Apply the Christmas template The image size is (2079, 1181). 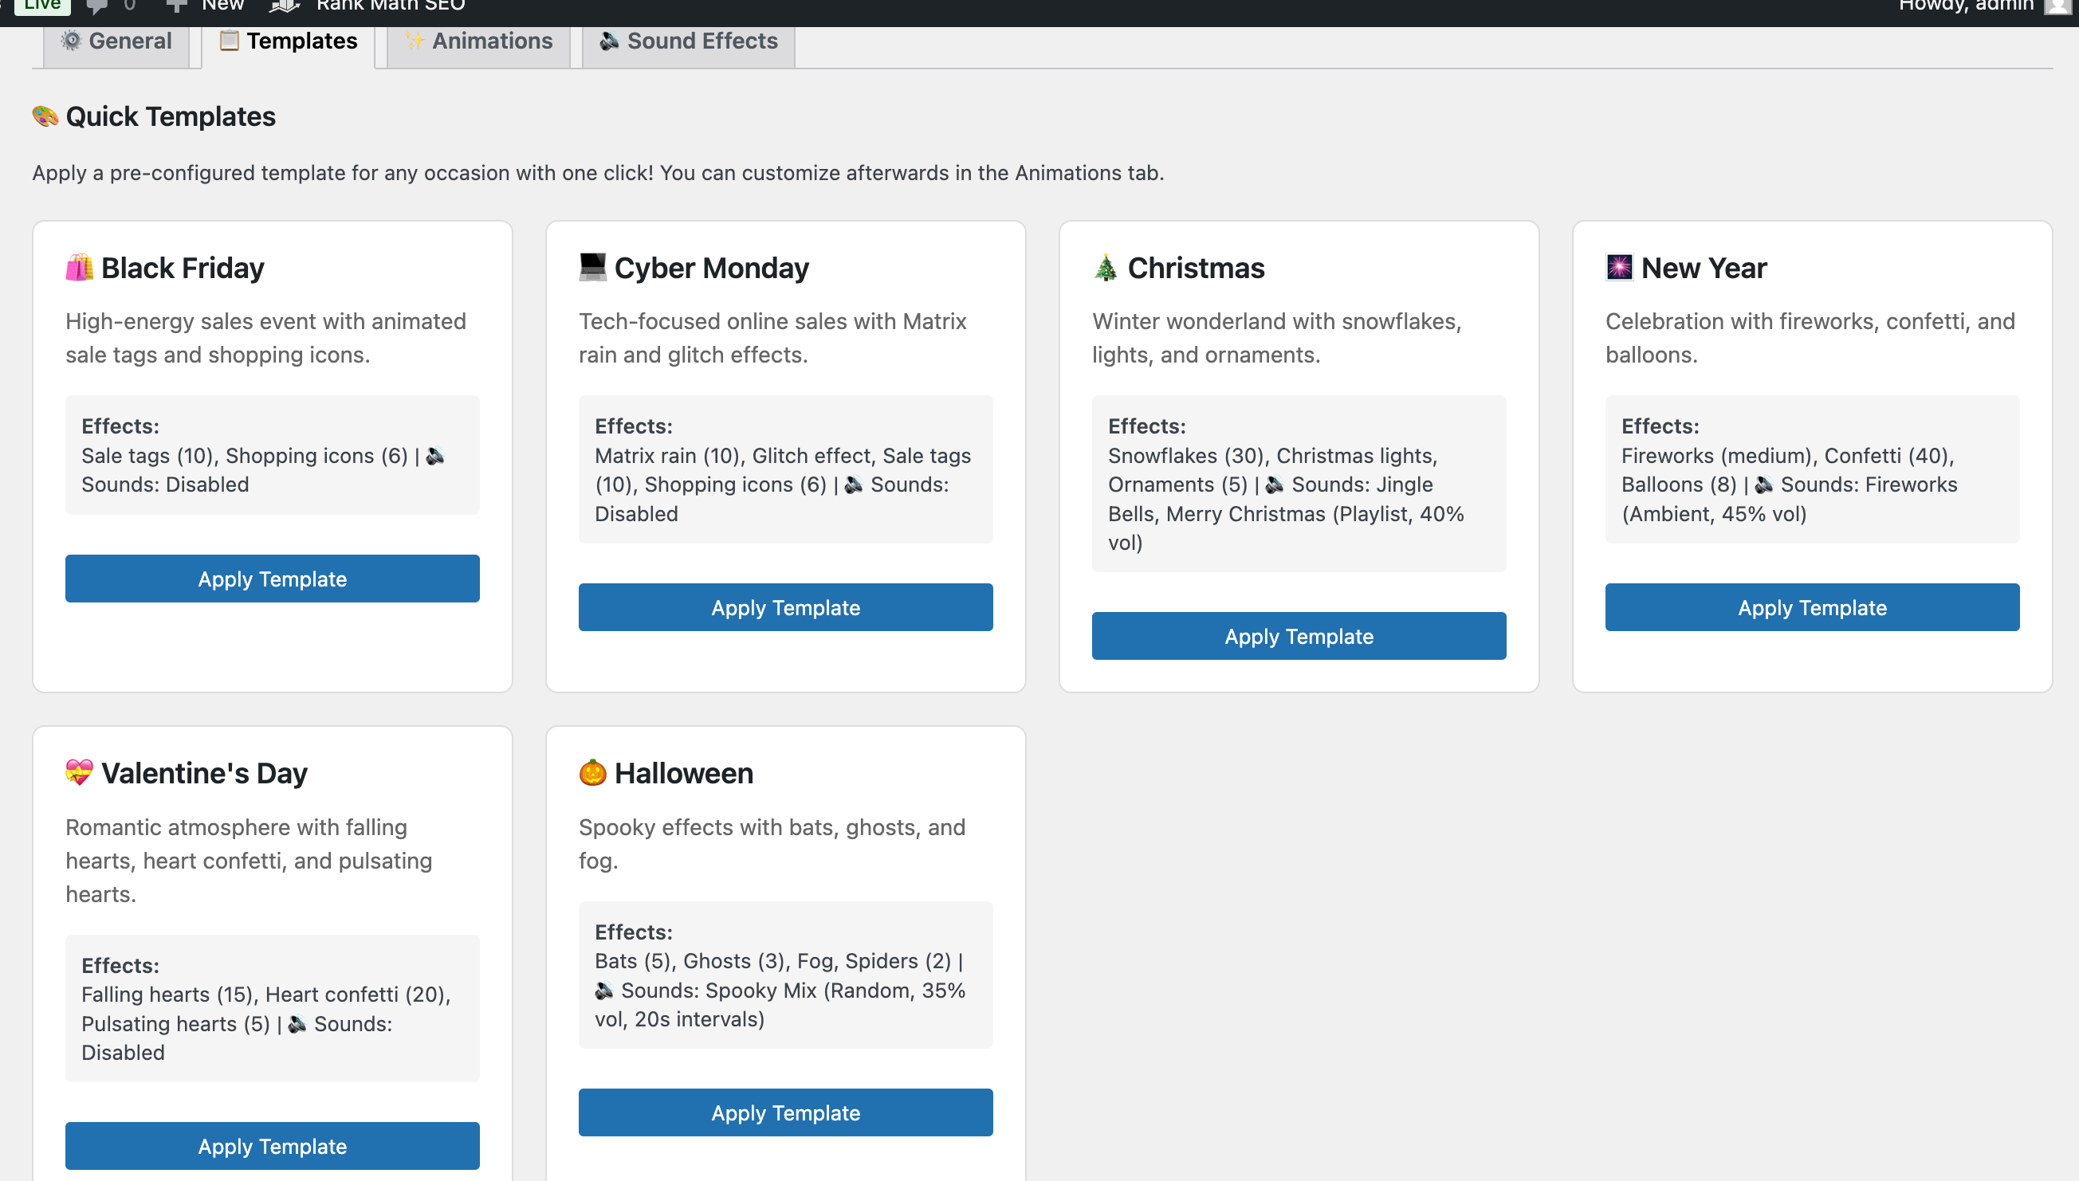[1298, 636]
